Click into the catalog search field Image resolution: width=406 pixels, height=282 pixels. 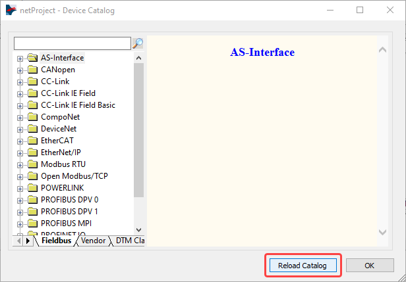[72, 43]
